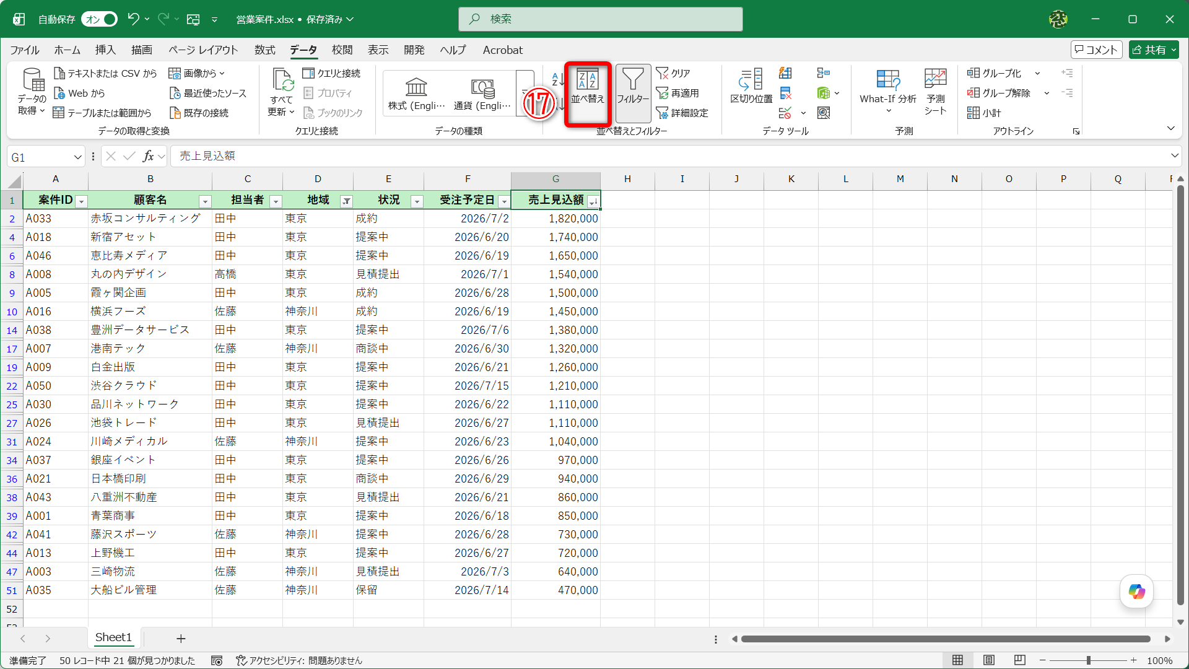Expand the Name Box dropdown
Screen dimensions: 1189x669
coord(77,157)
